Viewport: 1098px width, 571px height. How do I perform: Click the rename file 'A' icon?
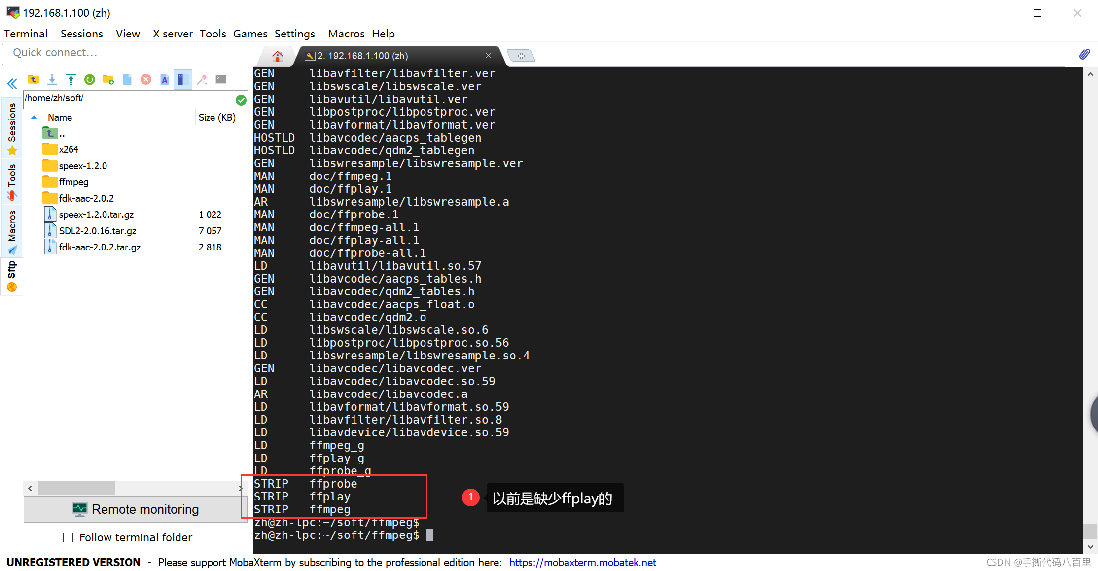pos(165,79)
